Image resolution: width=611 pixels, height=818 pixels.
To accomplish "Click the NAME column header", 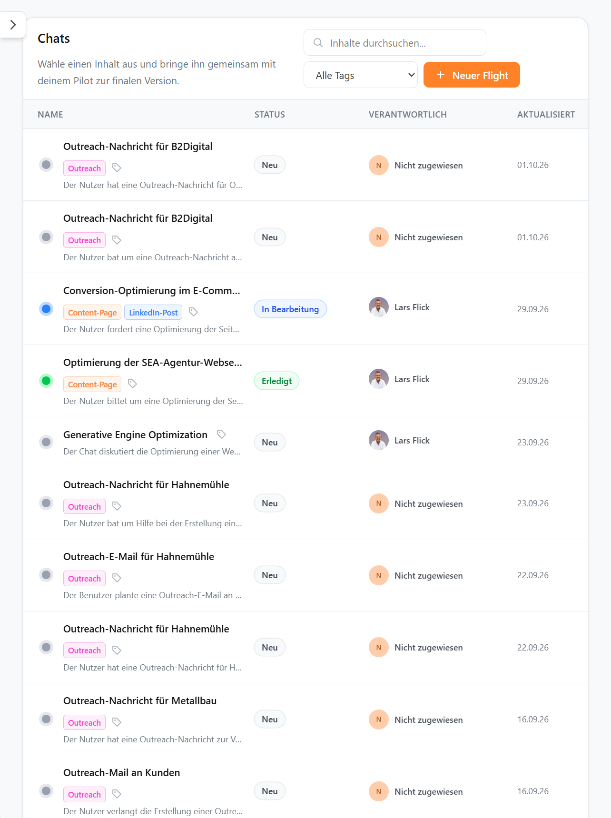I will tap(50, 115).
